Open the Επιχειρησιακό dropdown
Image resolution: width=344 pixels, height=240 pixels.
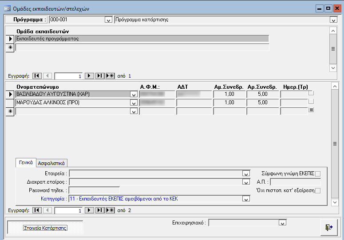281,223
